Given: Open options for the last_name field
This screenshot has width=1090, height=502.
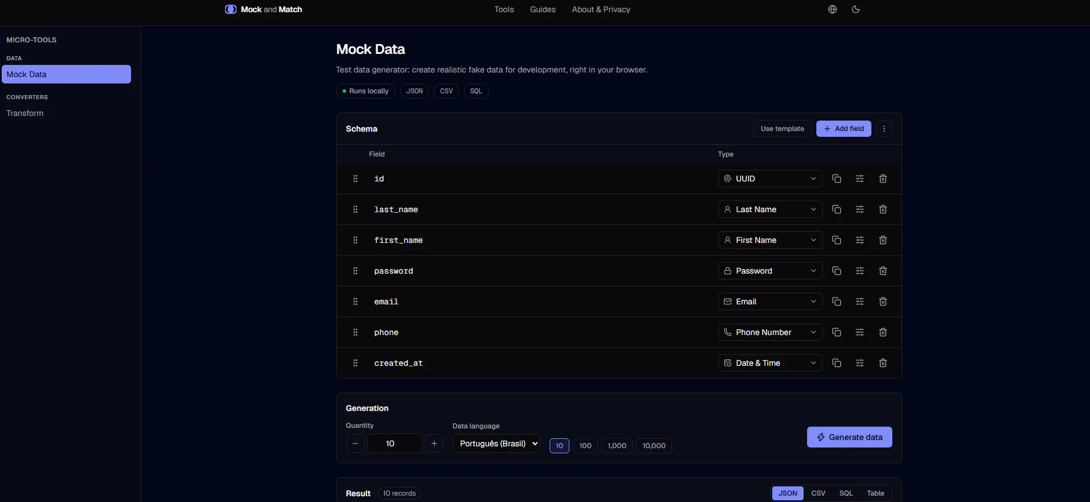Looking at the screenshot, I should point(859,209).
